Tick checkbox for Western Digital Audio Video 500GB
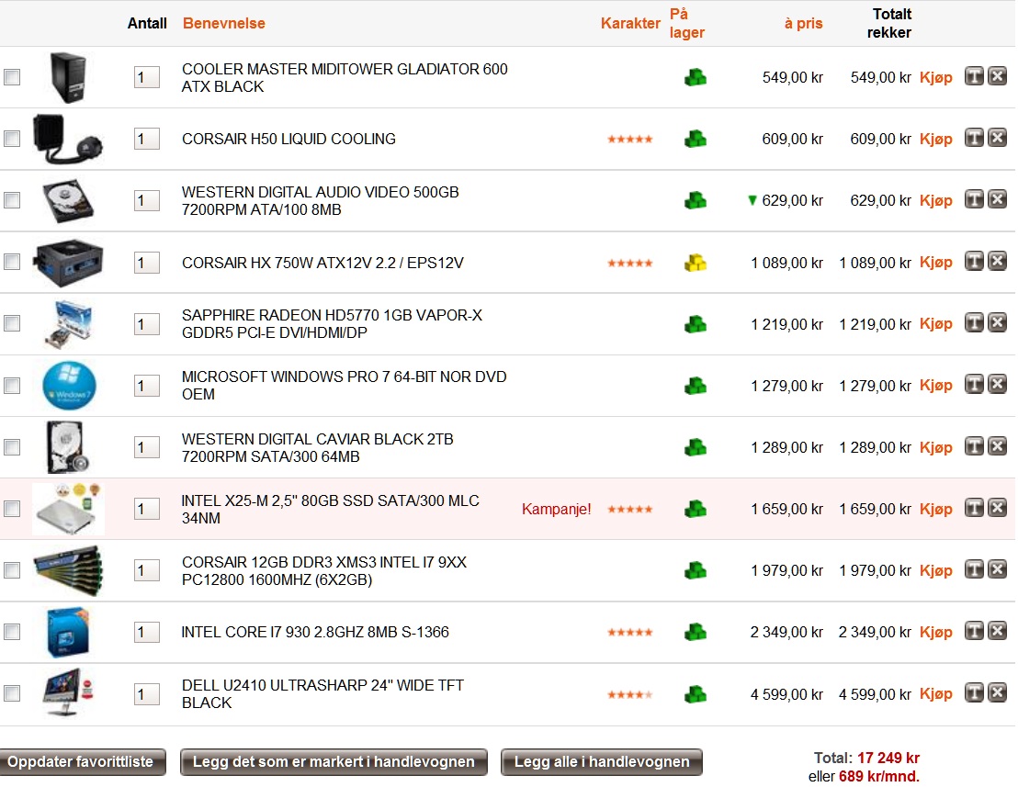Image resolution: width=1018 pixels, height=787 pixels. [12, 200]
